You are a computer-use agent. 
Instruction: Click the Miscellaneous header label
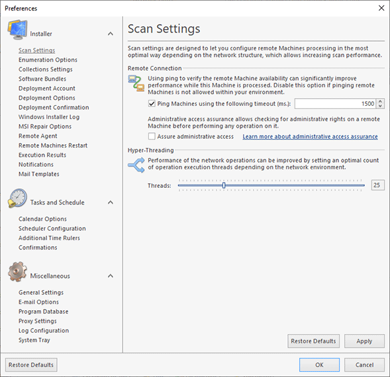point(50,276)
